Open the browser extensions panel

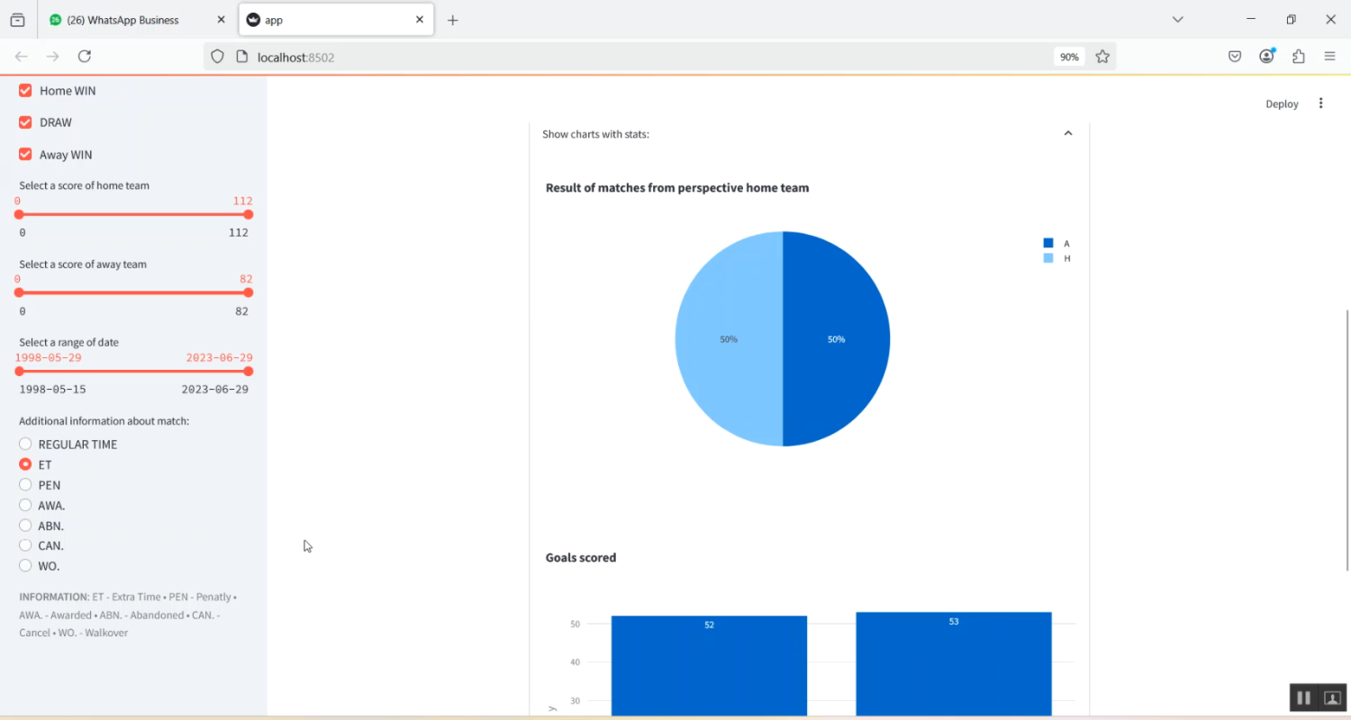(1298, 56)
